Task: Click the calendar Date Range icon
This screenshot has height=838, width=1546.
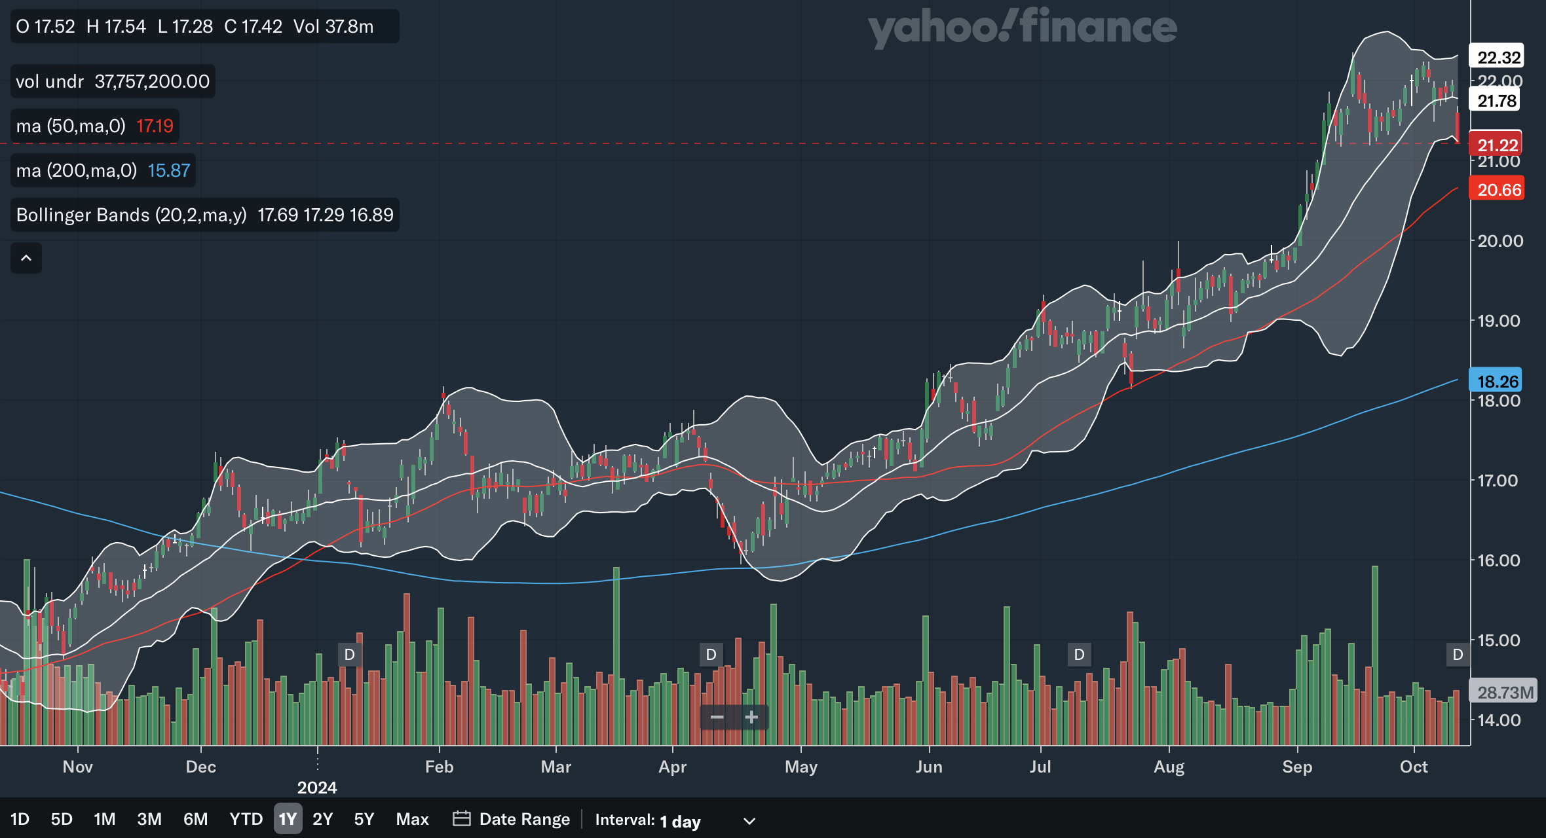Action: [461, 819]
